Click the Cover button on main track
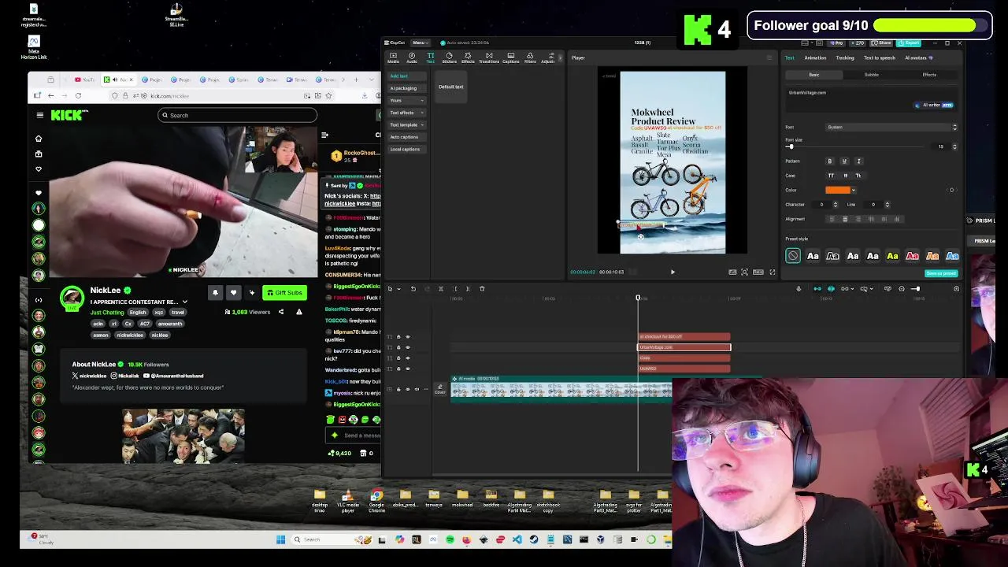The width and height of the screenshot is (1008, 567). click(x=440, y=390)
